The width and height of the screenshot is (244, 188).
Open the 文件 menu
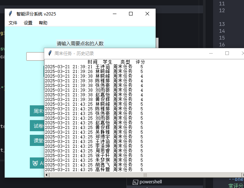[13, 23]
